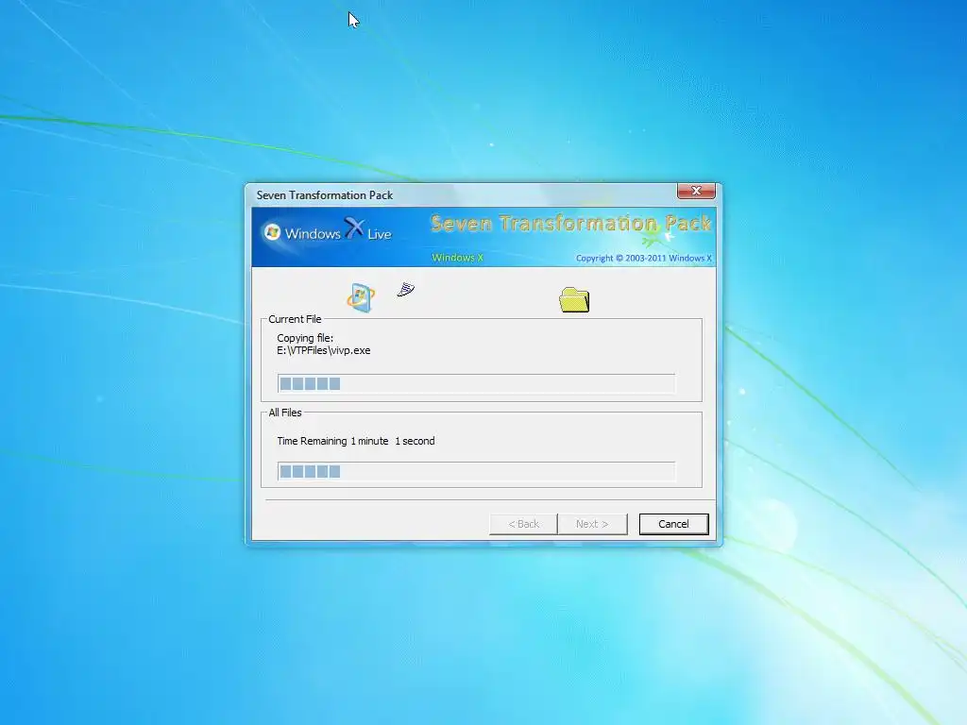Click the Cancel button

[x=673, y=524]
